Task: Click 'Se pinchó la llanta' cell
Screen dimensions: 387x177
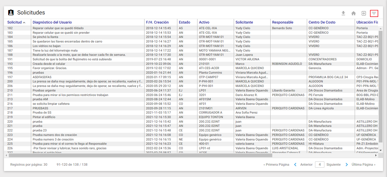Action: (45, 37)
